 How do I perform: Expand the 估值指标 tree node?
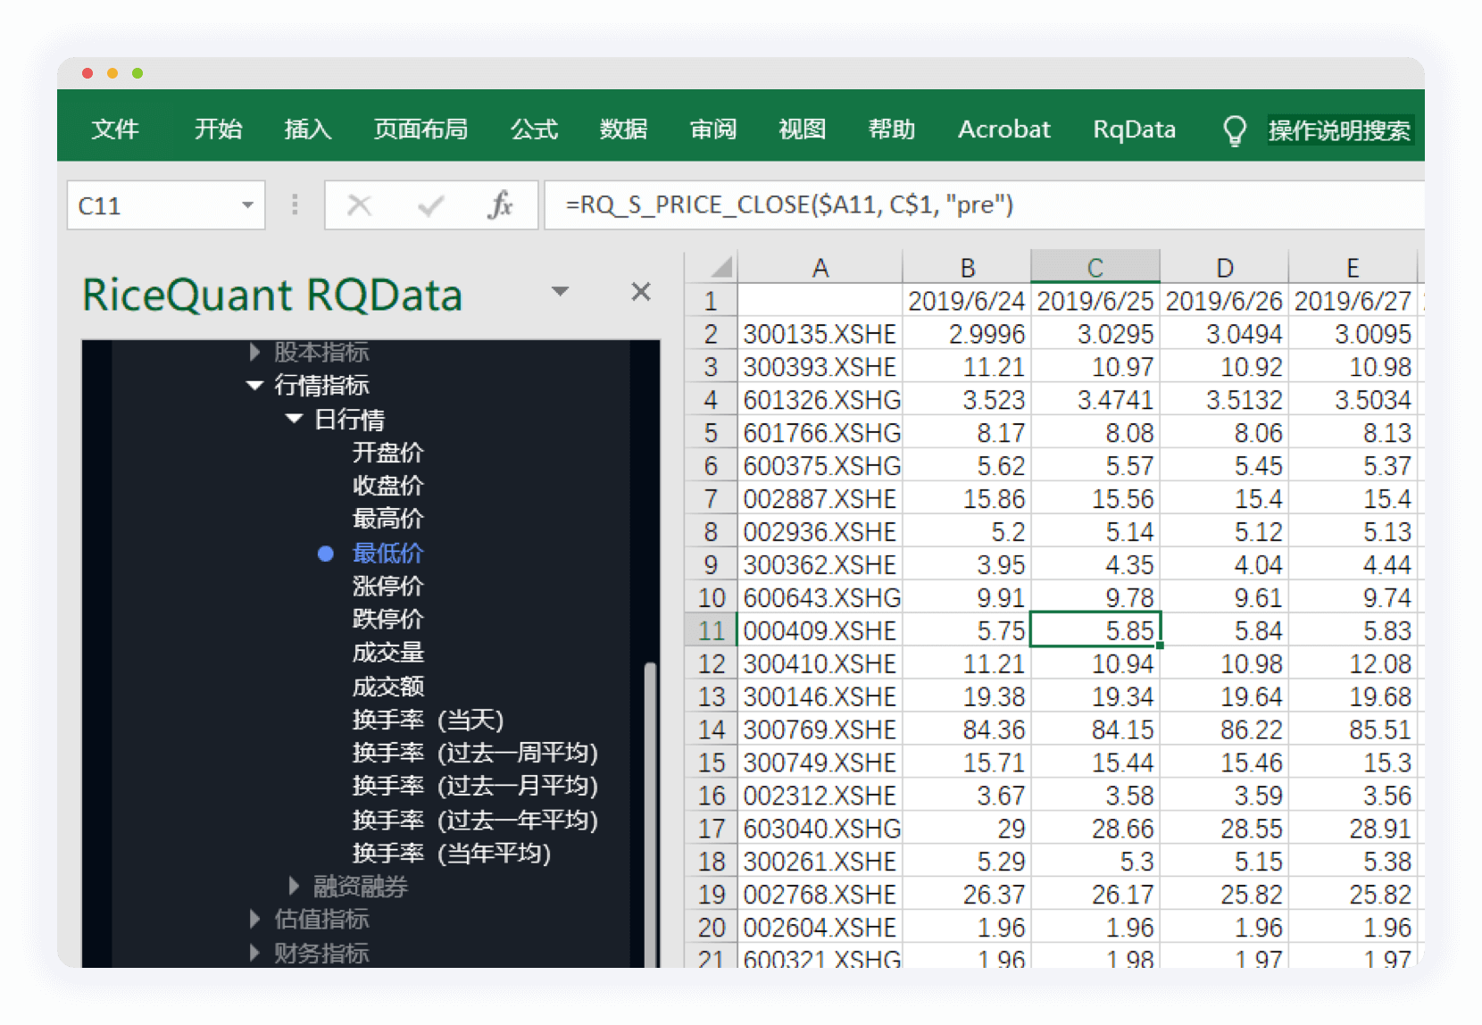tap(254, 919)
